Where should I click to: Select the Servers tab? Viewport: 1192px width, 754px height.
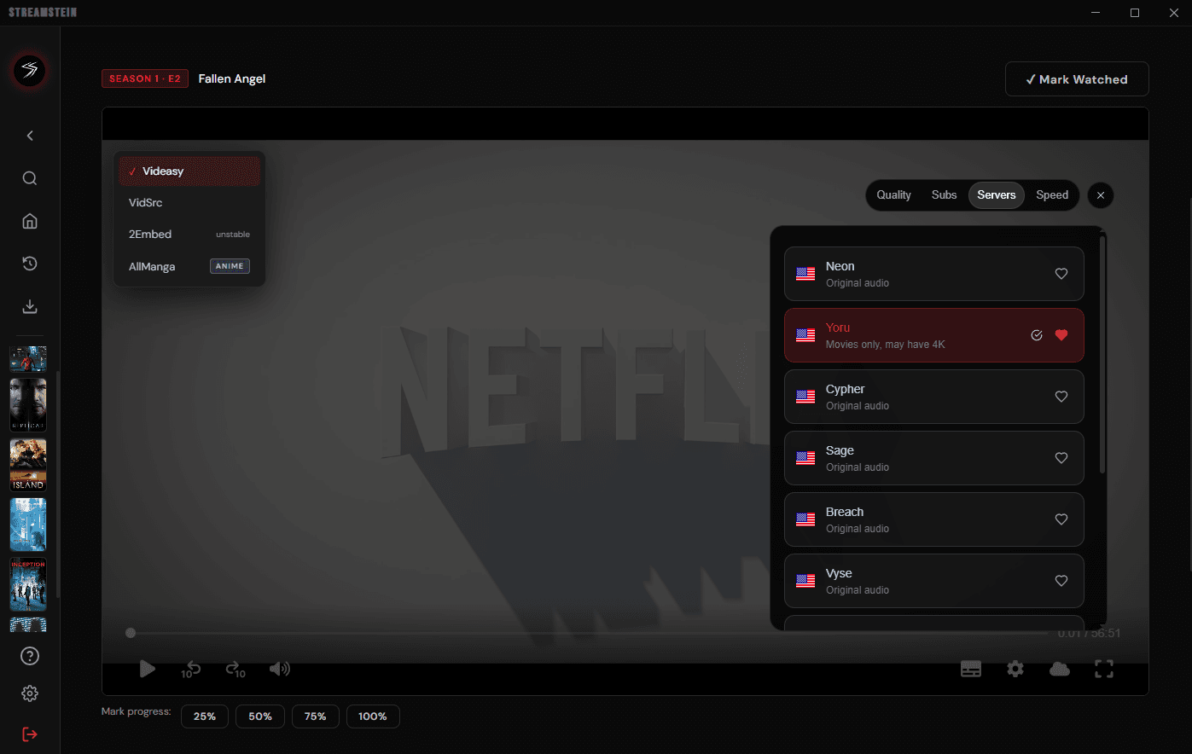tap(997, 195)
